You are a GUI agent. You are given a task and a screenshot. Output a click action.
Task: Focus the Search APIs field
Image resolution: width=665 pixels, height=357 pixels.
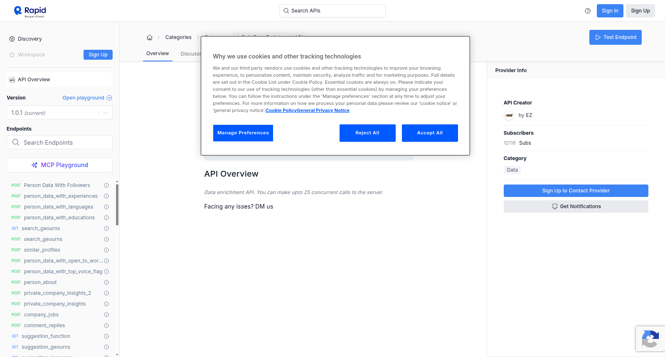(332, 11)
